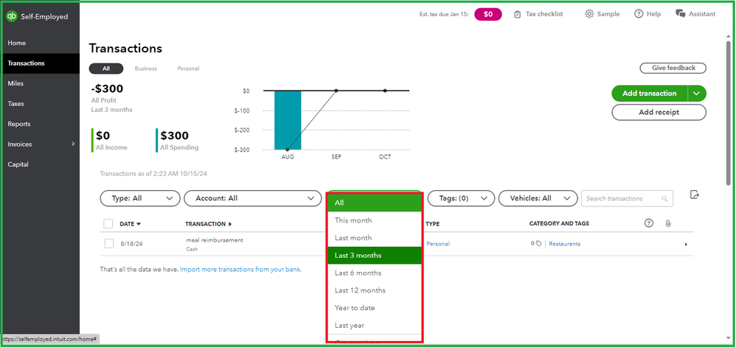Screen dimensions: 736x347
Task: Click the meal reimbursement transaction name
Action: pos(215,240)
